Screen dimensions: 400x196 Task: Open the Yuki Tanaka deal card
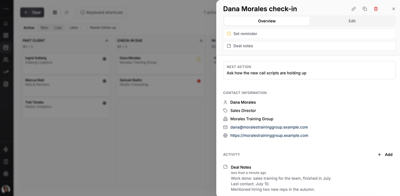tap(66, 108)
